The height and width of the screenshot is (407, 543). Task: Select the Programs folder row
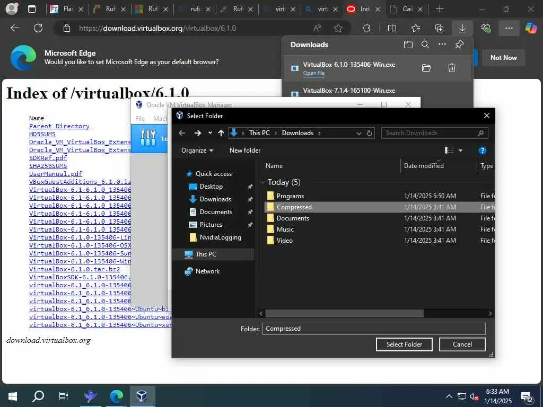point(380,196)
